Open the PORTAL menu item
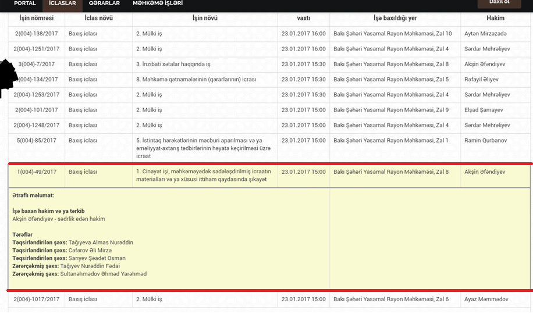533x314 pixels. [x=24, y=3]
